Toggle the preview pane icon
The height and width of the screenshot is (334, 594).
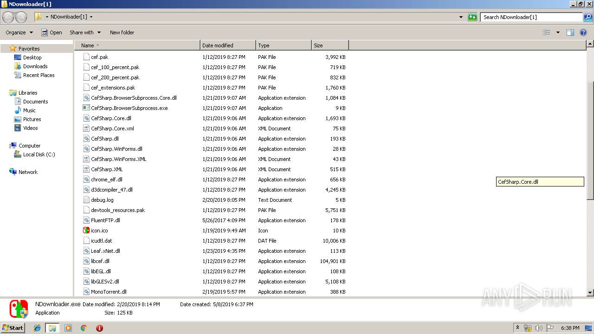click(x=570, y=32)
